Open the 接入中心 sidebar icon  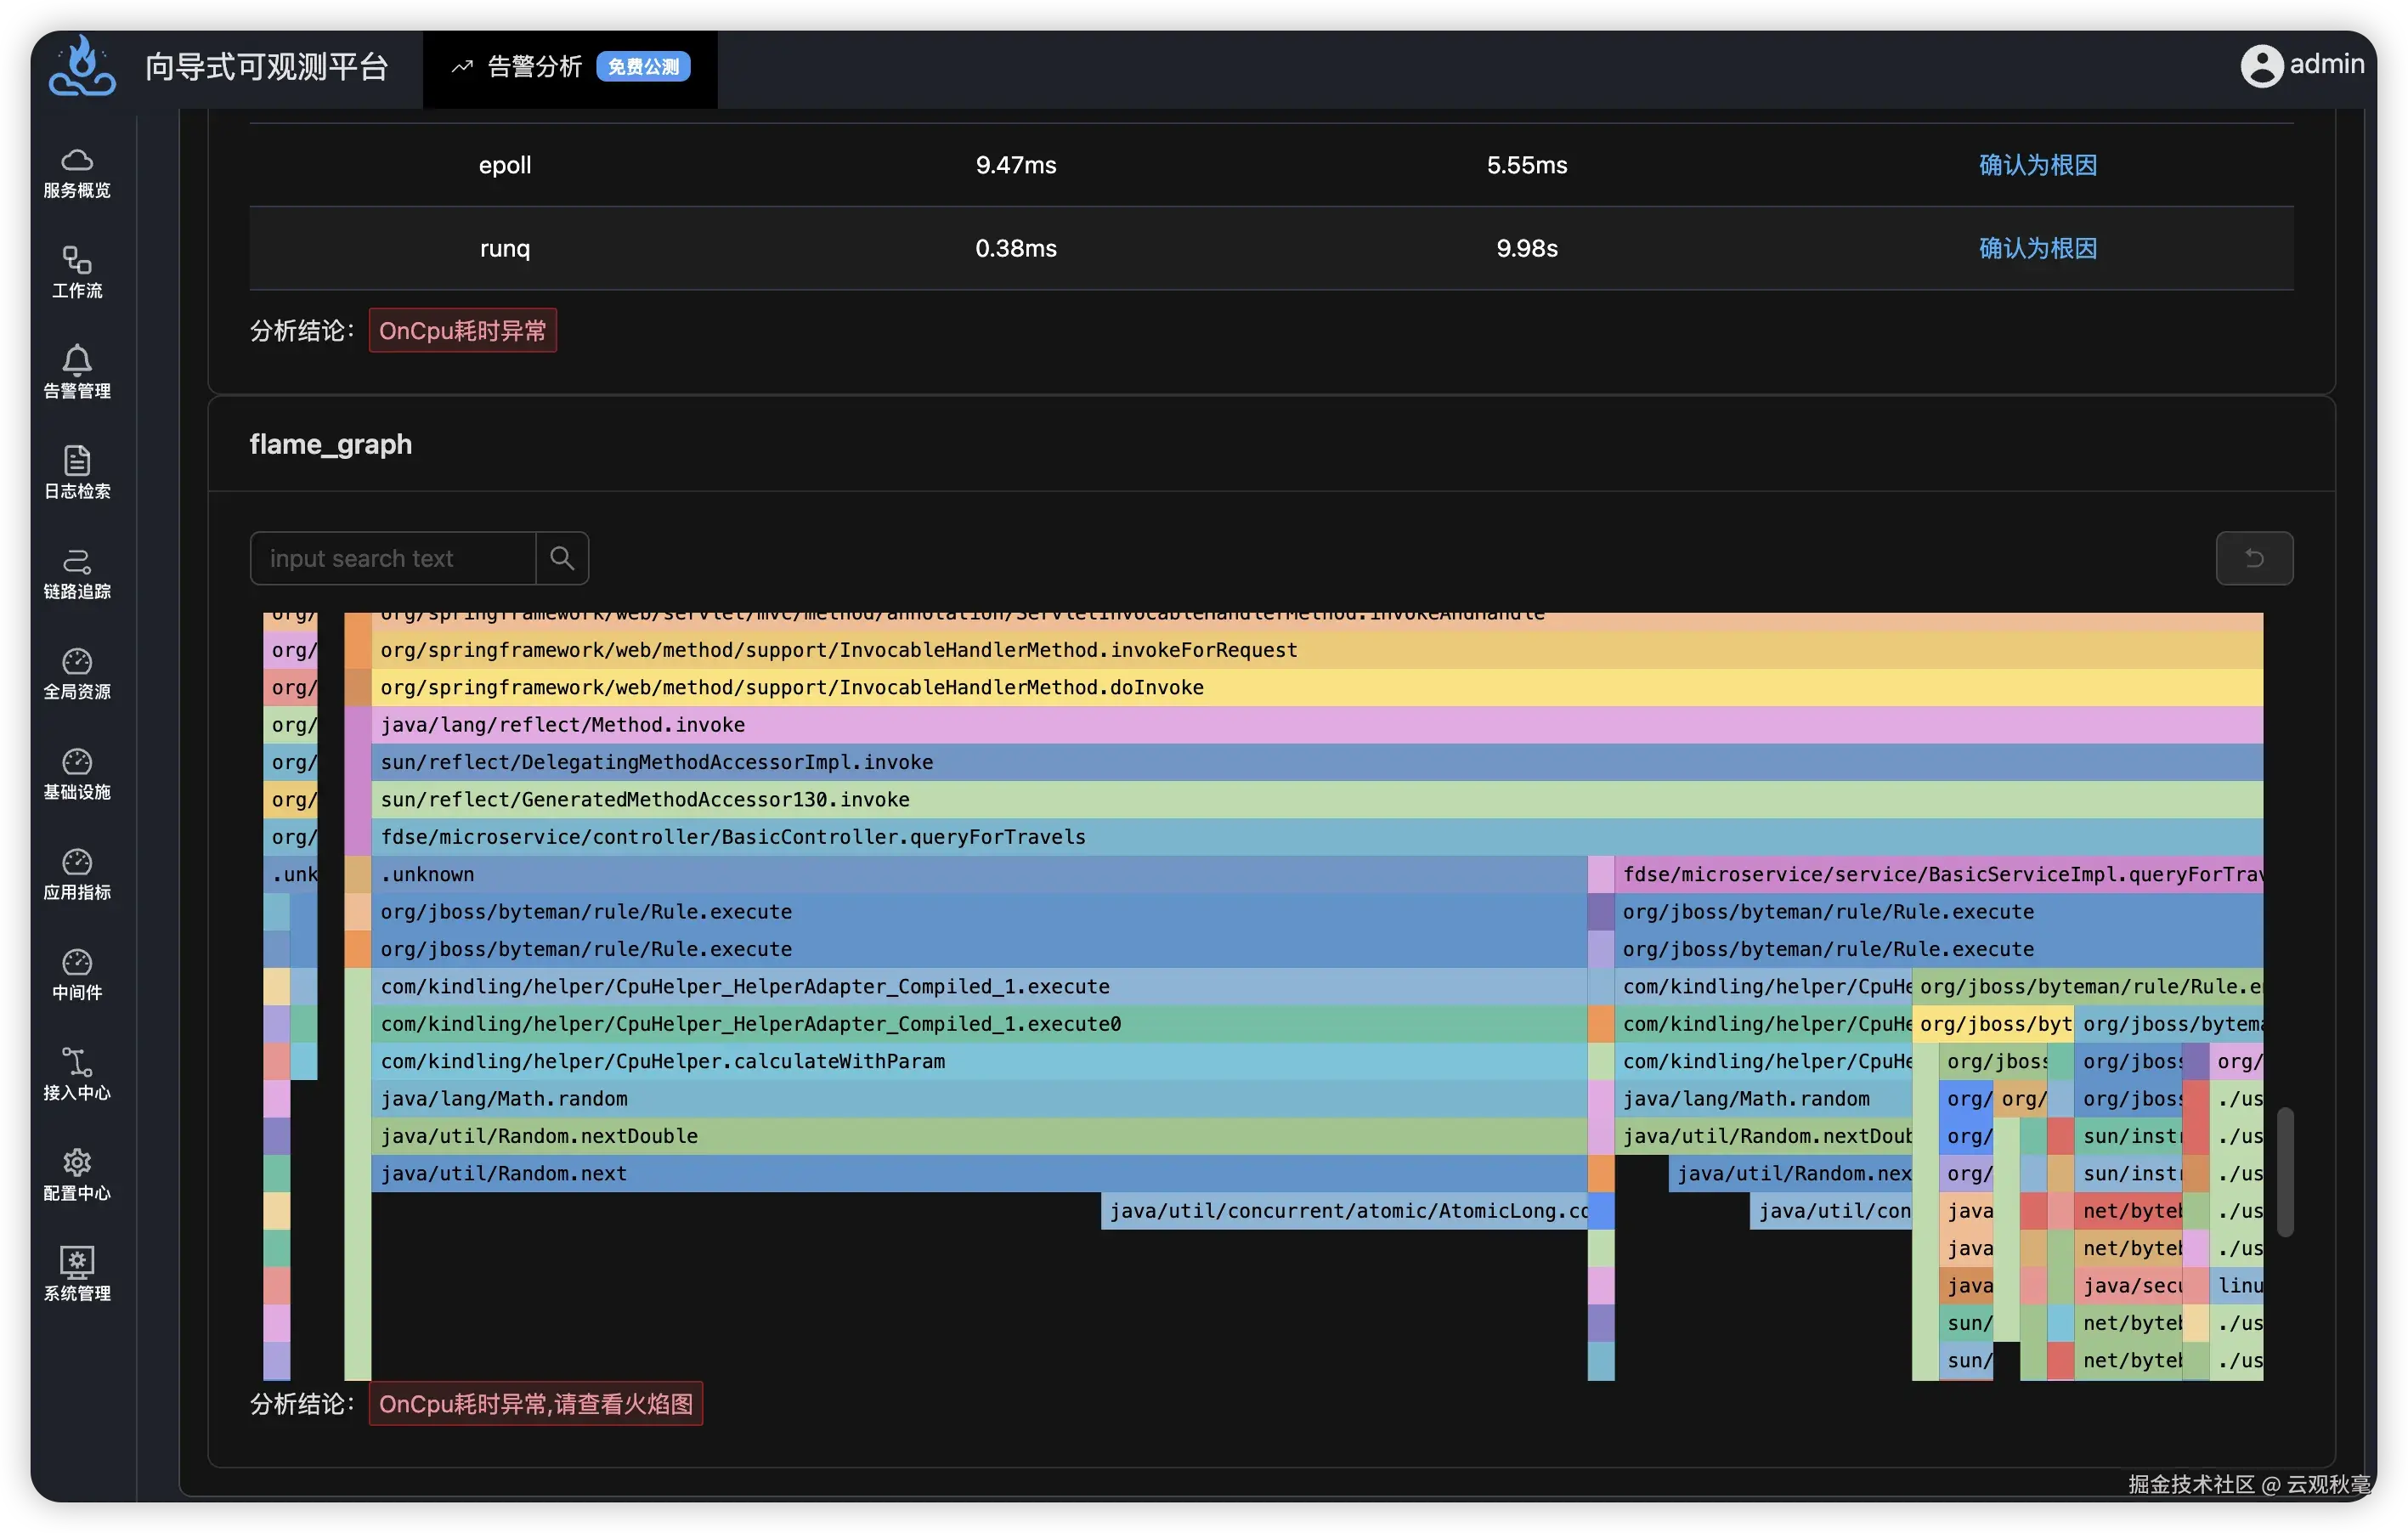pyautogui.click(x=77, y=1062)
